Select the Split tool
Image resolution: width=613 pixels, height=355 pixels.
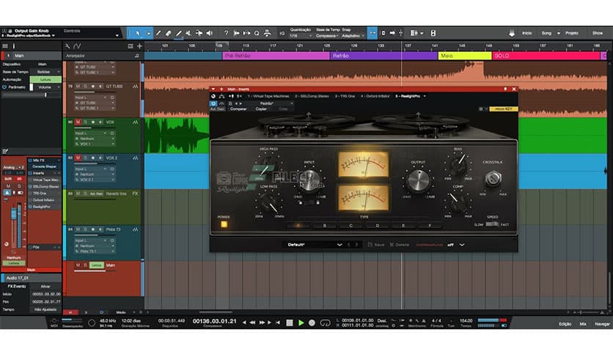(x=158, y=33)
